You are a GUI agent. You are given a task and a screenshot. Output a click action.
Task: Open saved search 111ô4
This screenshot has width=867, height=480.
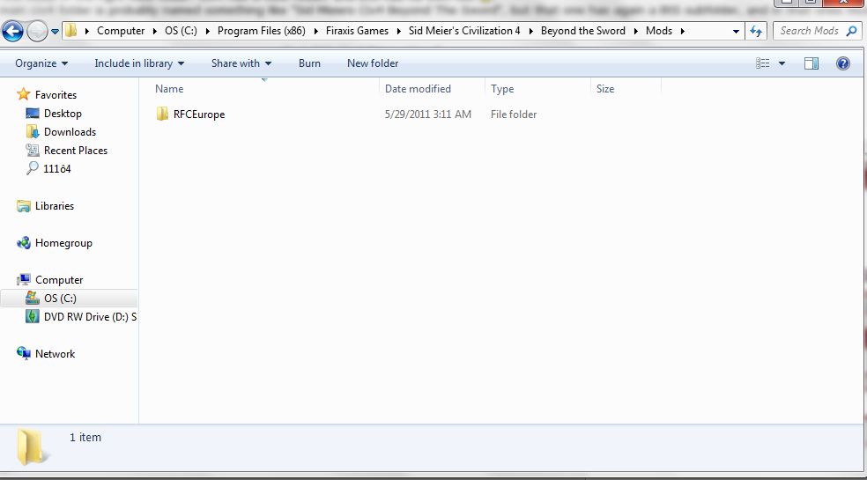coord(57,169)
